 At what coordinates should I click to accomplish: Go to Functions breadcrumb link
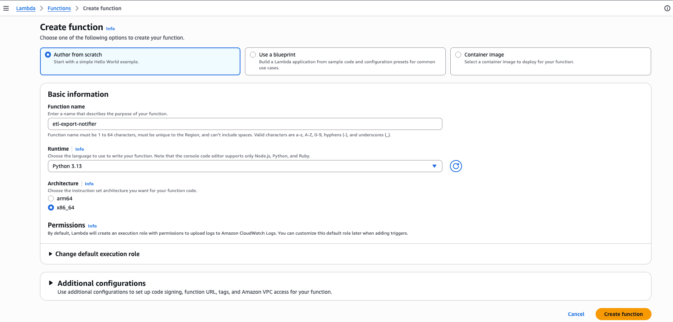point(59,8)
